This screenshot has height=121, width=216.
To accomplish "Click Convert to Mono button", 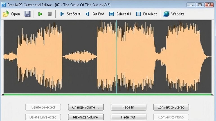I will 171,117.
